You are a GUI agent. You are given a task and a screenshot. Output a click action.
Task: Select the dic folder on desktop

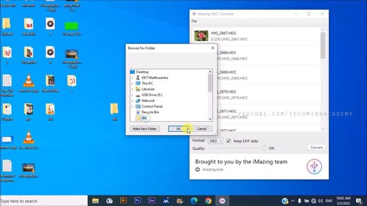tap(115, 112)
